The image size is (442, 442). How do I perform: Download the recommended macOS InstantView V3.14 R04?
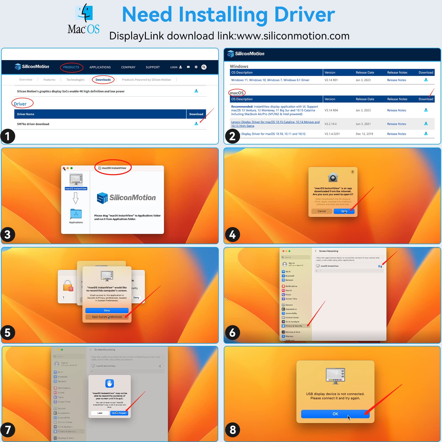[x=426, y=110]
